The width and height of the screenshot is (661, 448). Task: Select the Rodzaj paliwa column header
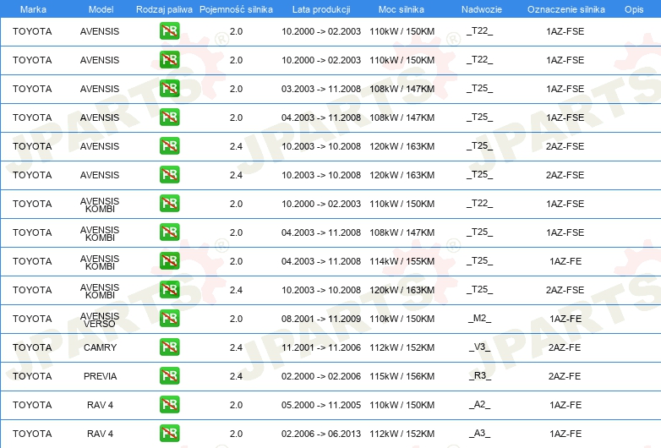coord(164,9)
